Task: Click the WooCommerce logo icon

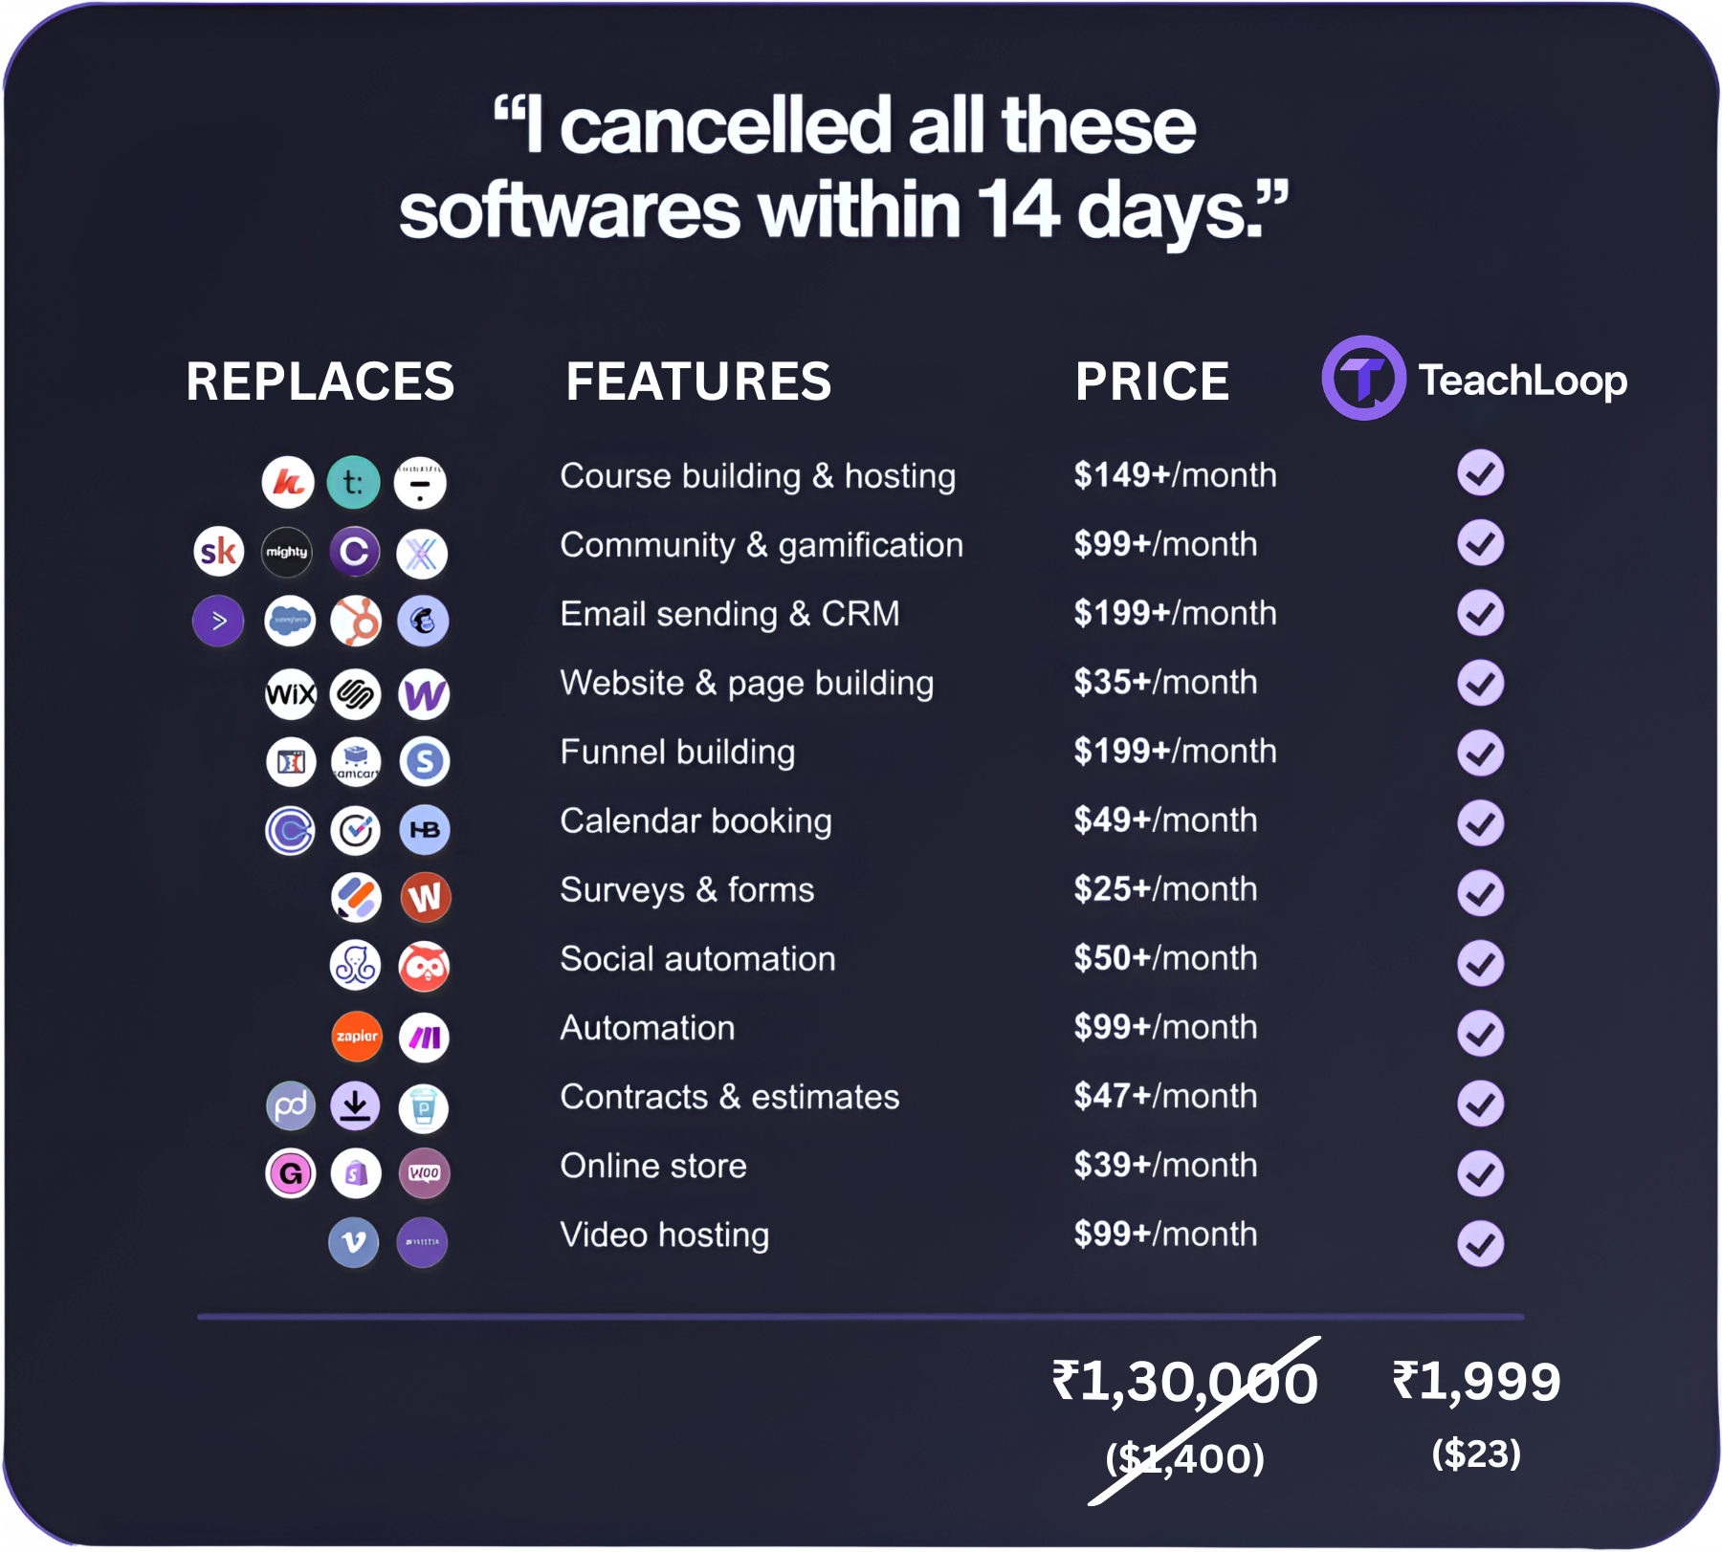Action: pyautogui.click(x=424, y=1173)
